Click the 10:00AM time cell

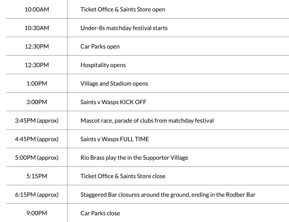click(x=37, y=9)
